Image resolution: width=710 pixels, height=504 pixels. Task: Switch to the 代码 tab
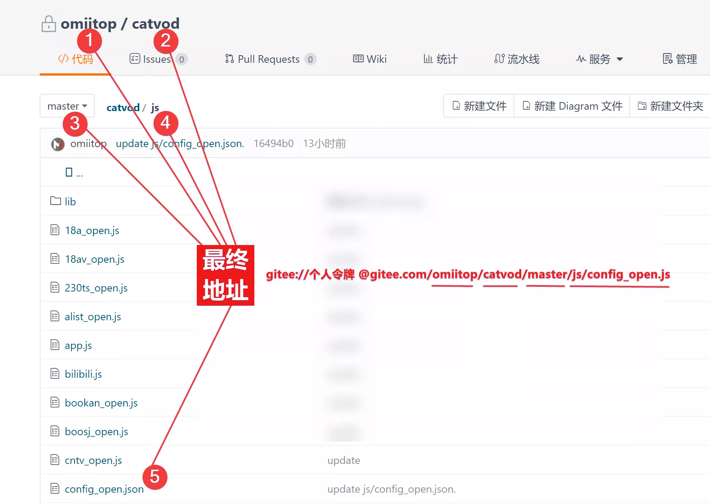(x=75, y=59)
